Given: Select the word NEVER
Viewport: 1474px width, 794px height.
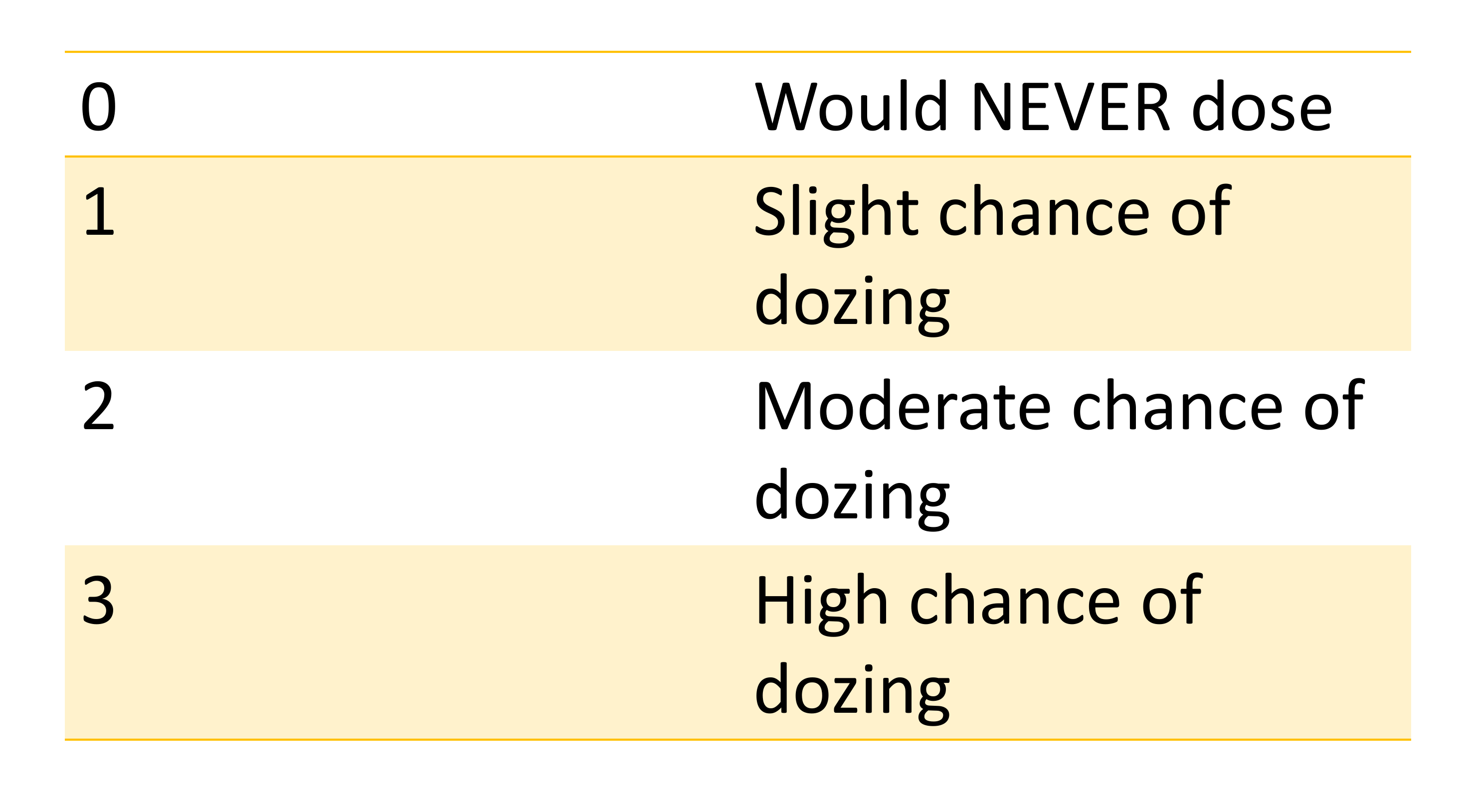Looking at the screenshot, I should click(1070, 106).
